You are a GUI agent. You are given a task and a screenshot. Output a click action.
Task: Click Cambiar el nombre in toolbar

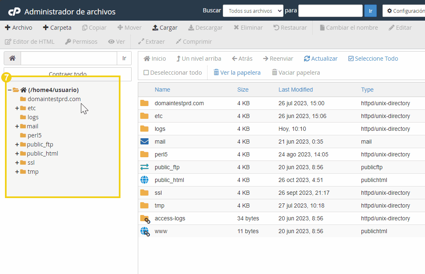[x=349, y=28]
